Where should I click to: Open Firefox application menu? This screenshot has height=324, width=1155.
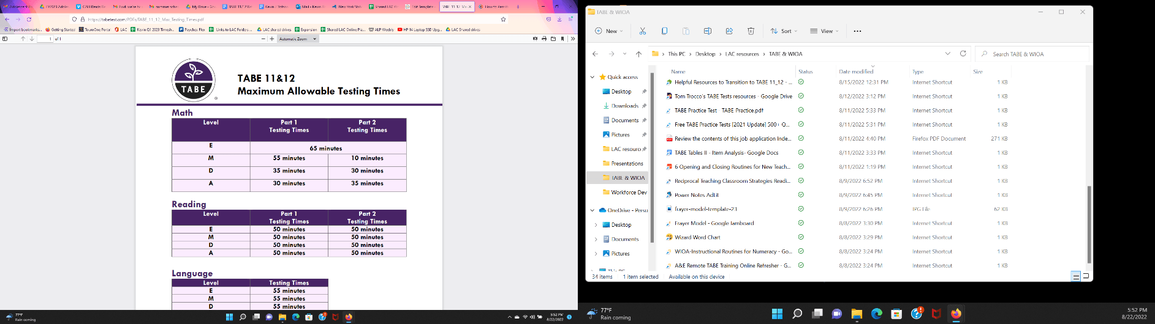[x=570, y=19]
